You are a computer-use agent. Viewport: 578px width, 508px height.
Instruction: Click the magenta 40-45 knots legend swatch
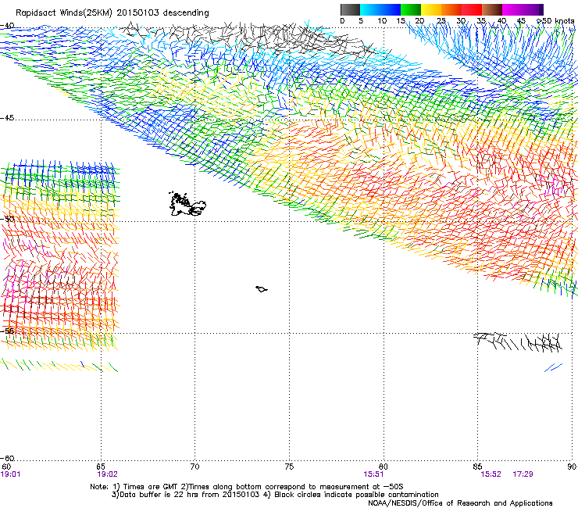click(512, 9)
